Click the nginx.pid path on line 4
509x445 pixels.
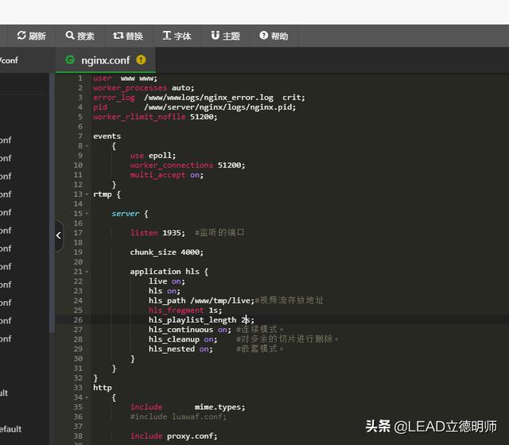(220, 107)
